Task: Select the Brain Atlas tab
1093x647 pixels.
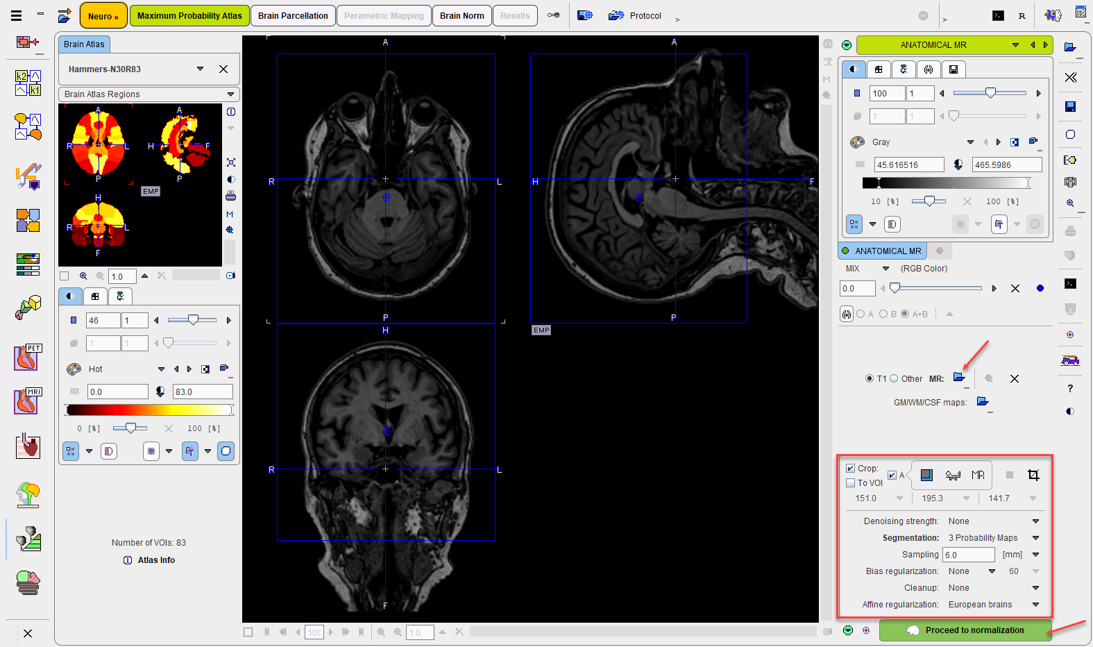Action: coord(84,44)
